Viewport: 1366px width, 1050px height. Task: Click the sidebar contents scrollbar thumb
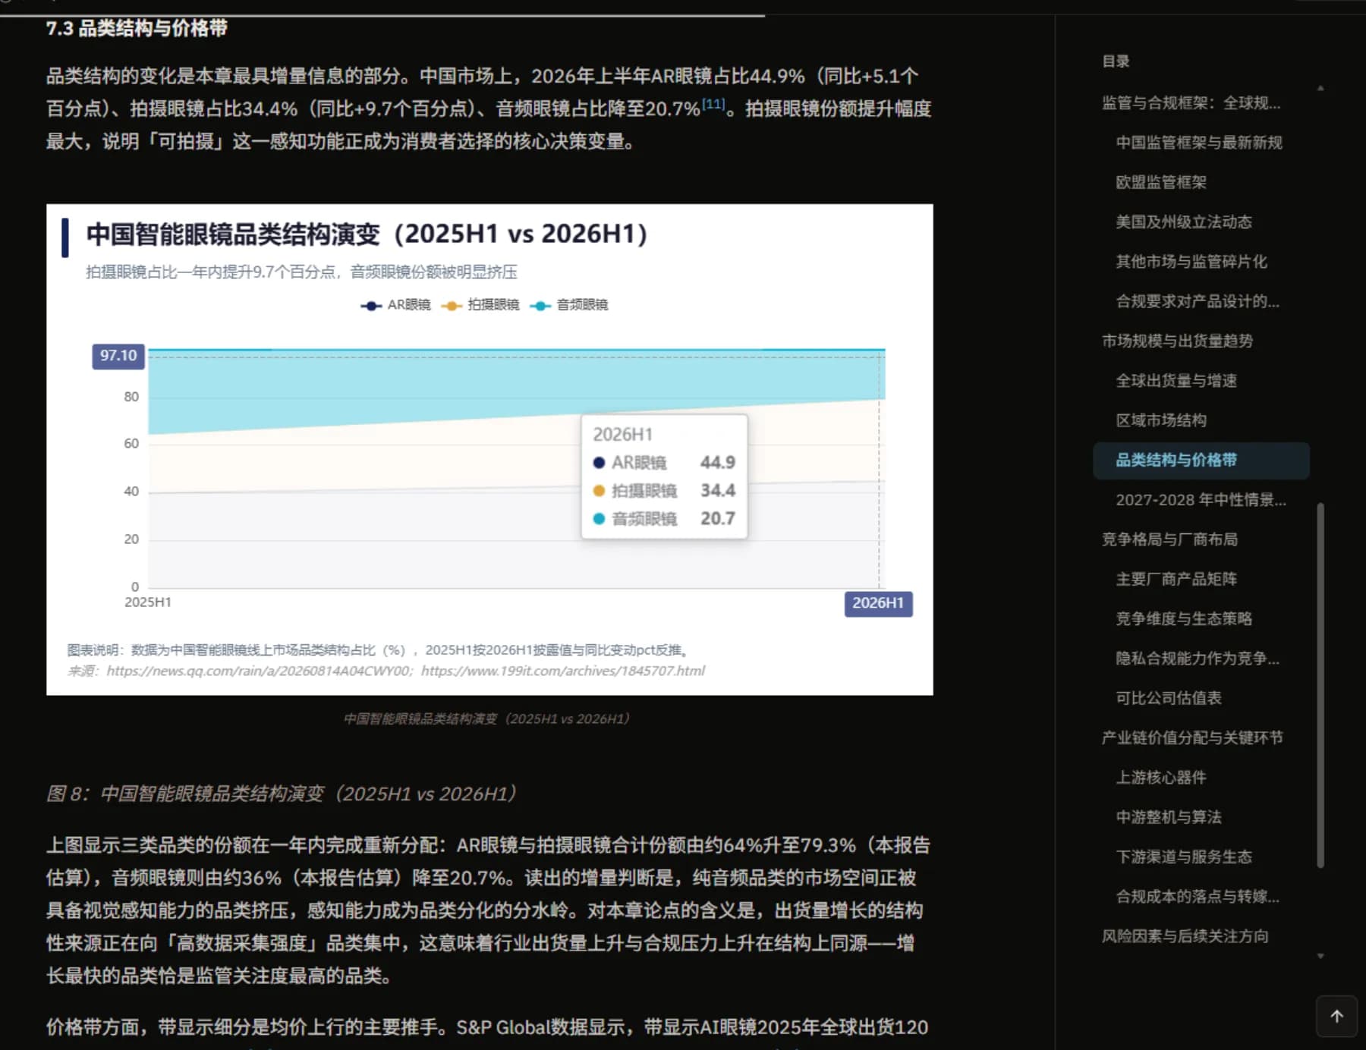coord(1320,684)
